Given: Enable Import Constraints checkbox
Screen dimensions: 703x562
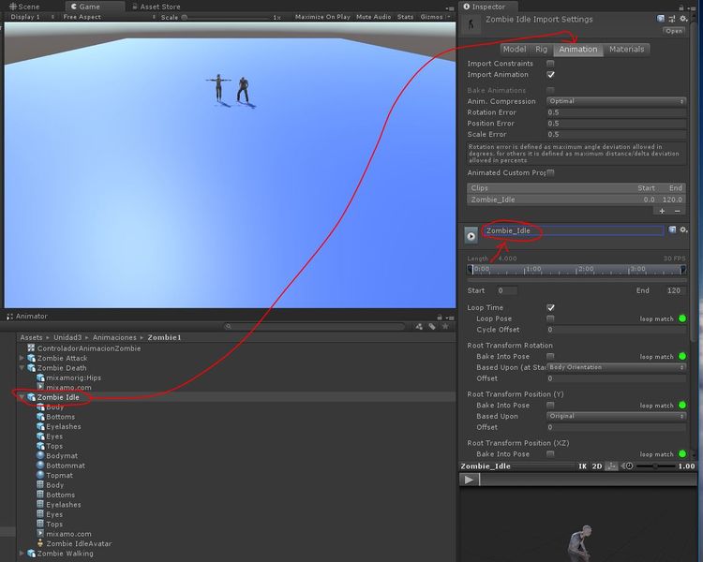Looking at the screenshot, I should (550, 63).
